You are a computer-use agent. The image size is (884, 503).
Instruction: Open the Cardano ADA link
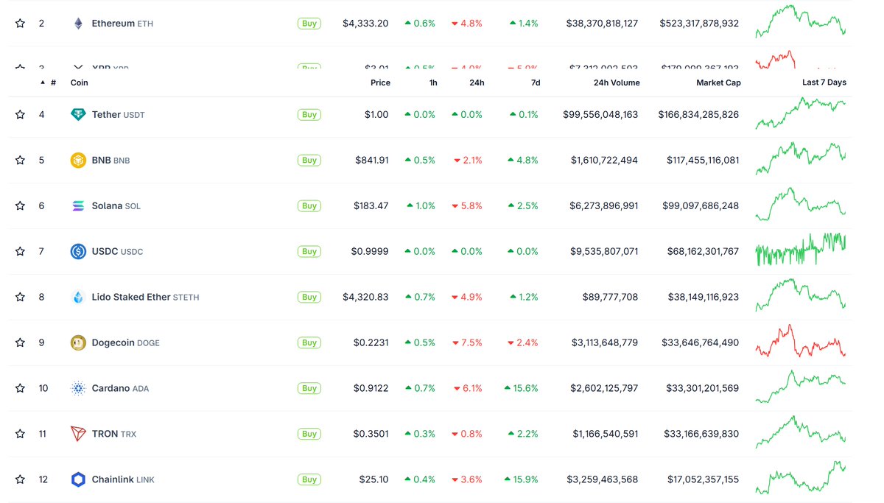pos(120,388)
